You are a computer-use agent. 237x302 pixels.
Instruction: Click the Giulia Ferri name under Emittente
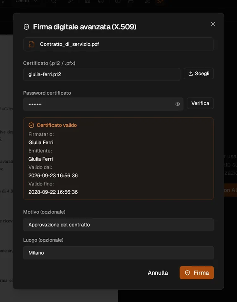coord(40,159)
